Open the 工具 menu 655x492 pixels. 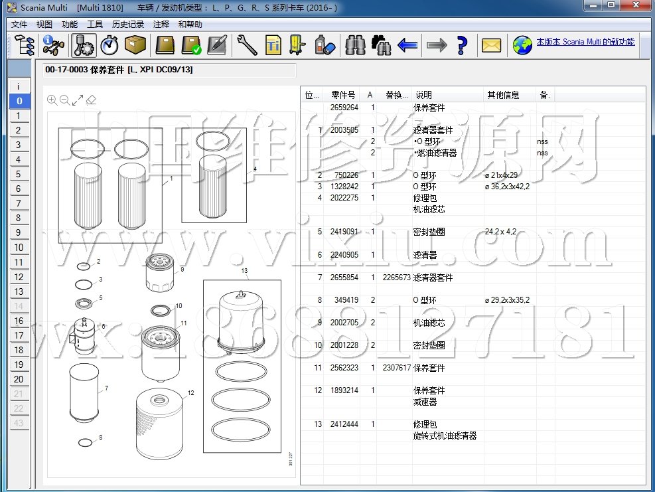tap(95, 25)
